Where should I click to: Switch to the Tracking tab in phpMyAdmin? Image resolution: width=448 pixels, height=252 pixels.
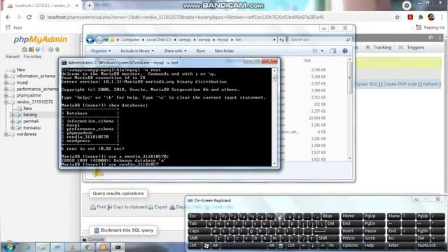(x=379, y=48)
